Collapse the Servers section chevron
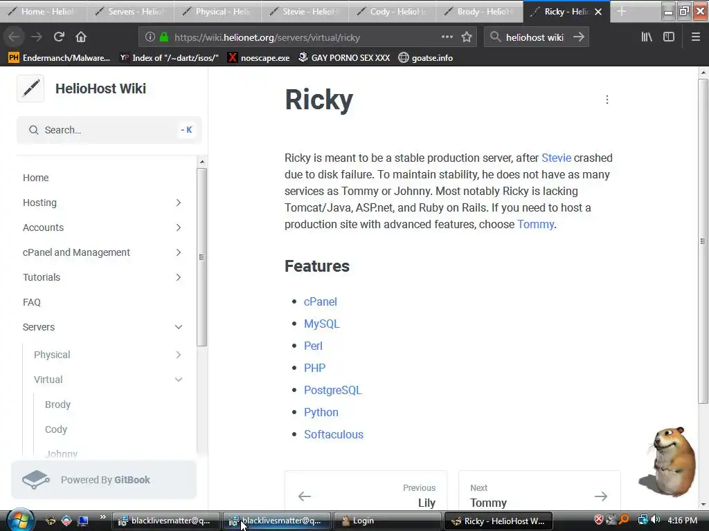The width and height of the screenshot is (709, 531). tap(179, 327)
